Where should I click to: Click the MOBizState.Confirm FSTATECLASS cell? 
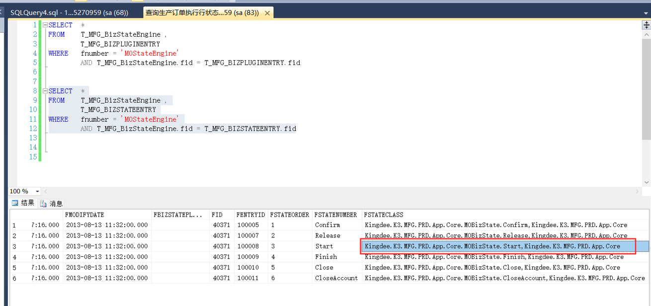pyautogui.click(x=504, y=225)
